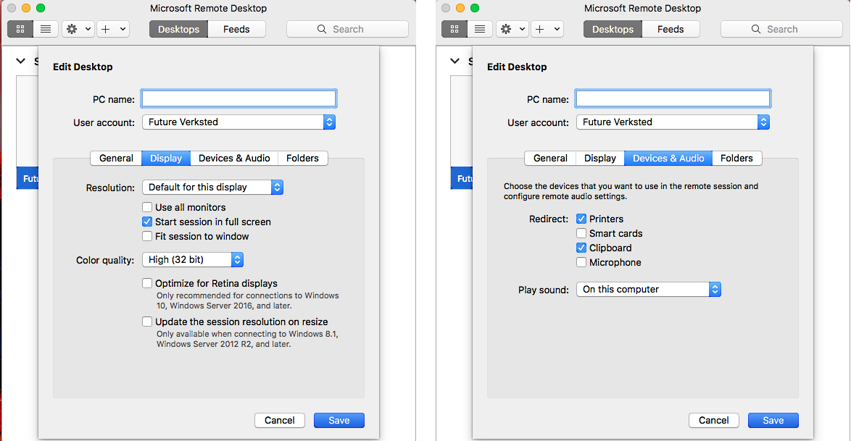Switch to the Feeds tab

point(236,29)
